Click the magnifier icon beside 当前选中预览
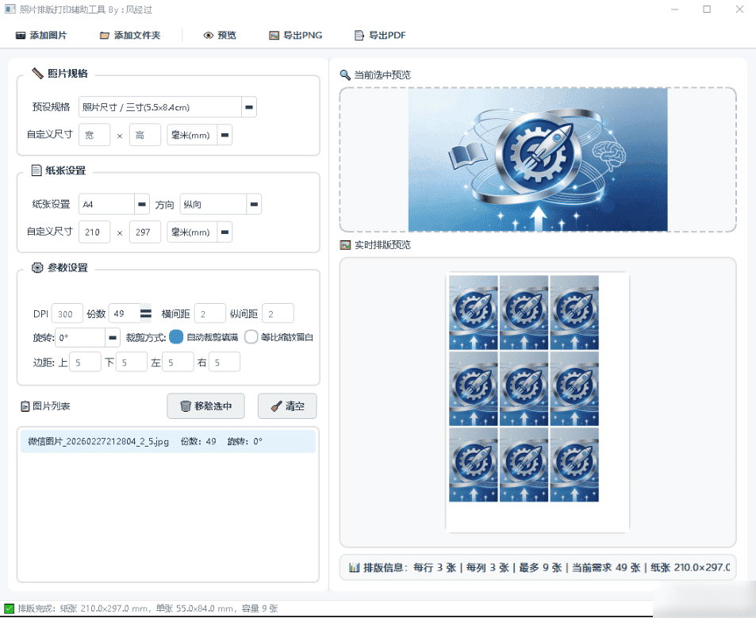Screen dimensions: 756x618 tap(344, 75)
